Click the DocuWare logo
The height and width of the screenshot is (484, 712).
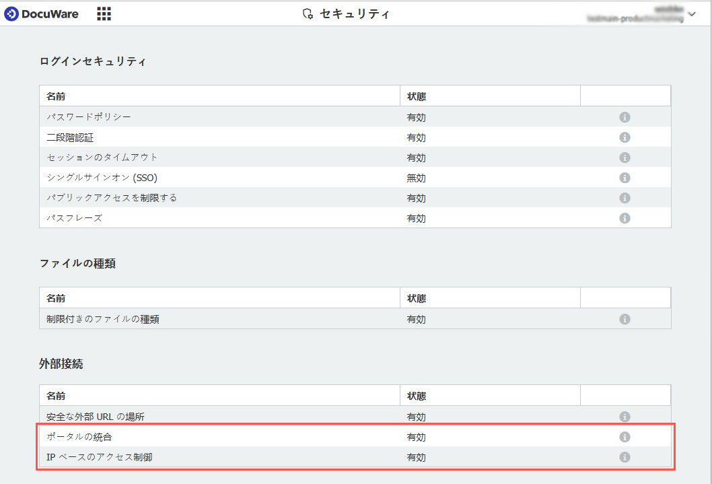41,13
